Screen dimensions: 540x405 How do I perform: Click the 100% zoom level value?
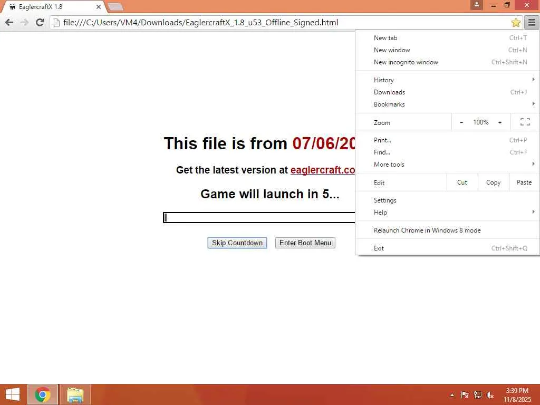[480, 122]
